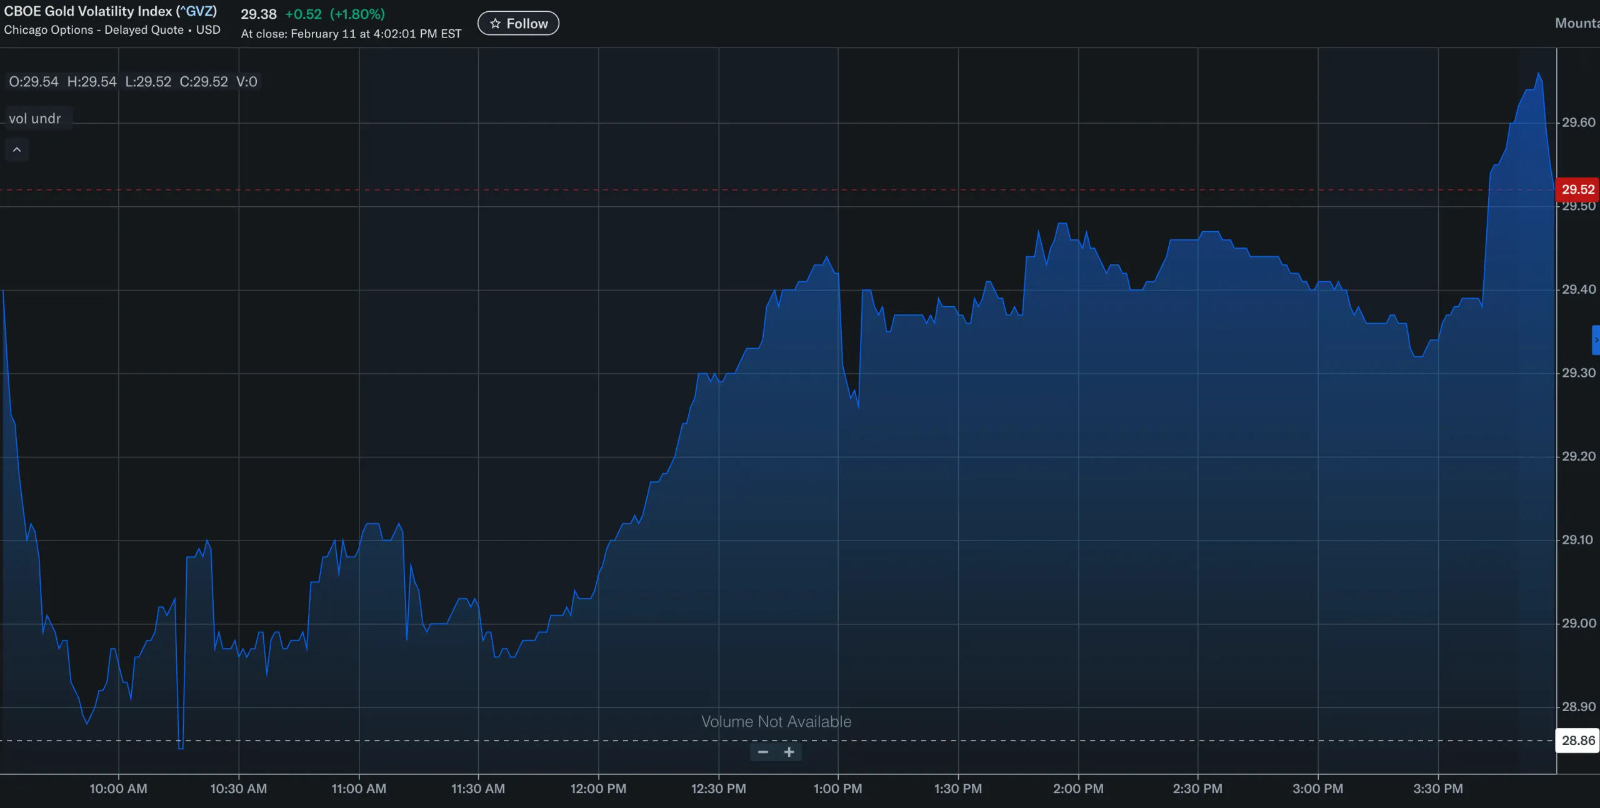Toggle the OHLC data readout display
The height and width of the screenshot is (808, 1600).
click(x=132, y=81)
